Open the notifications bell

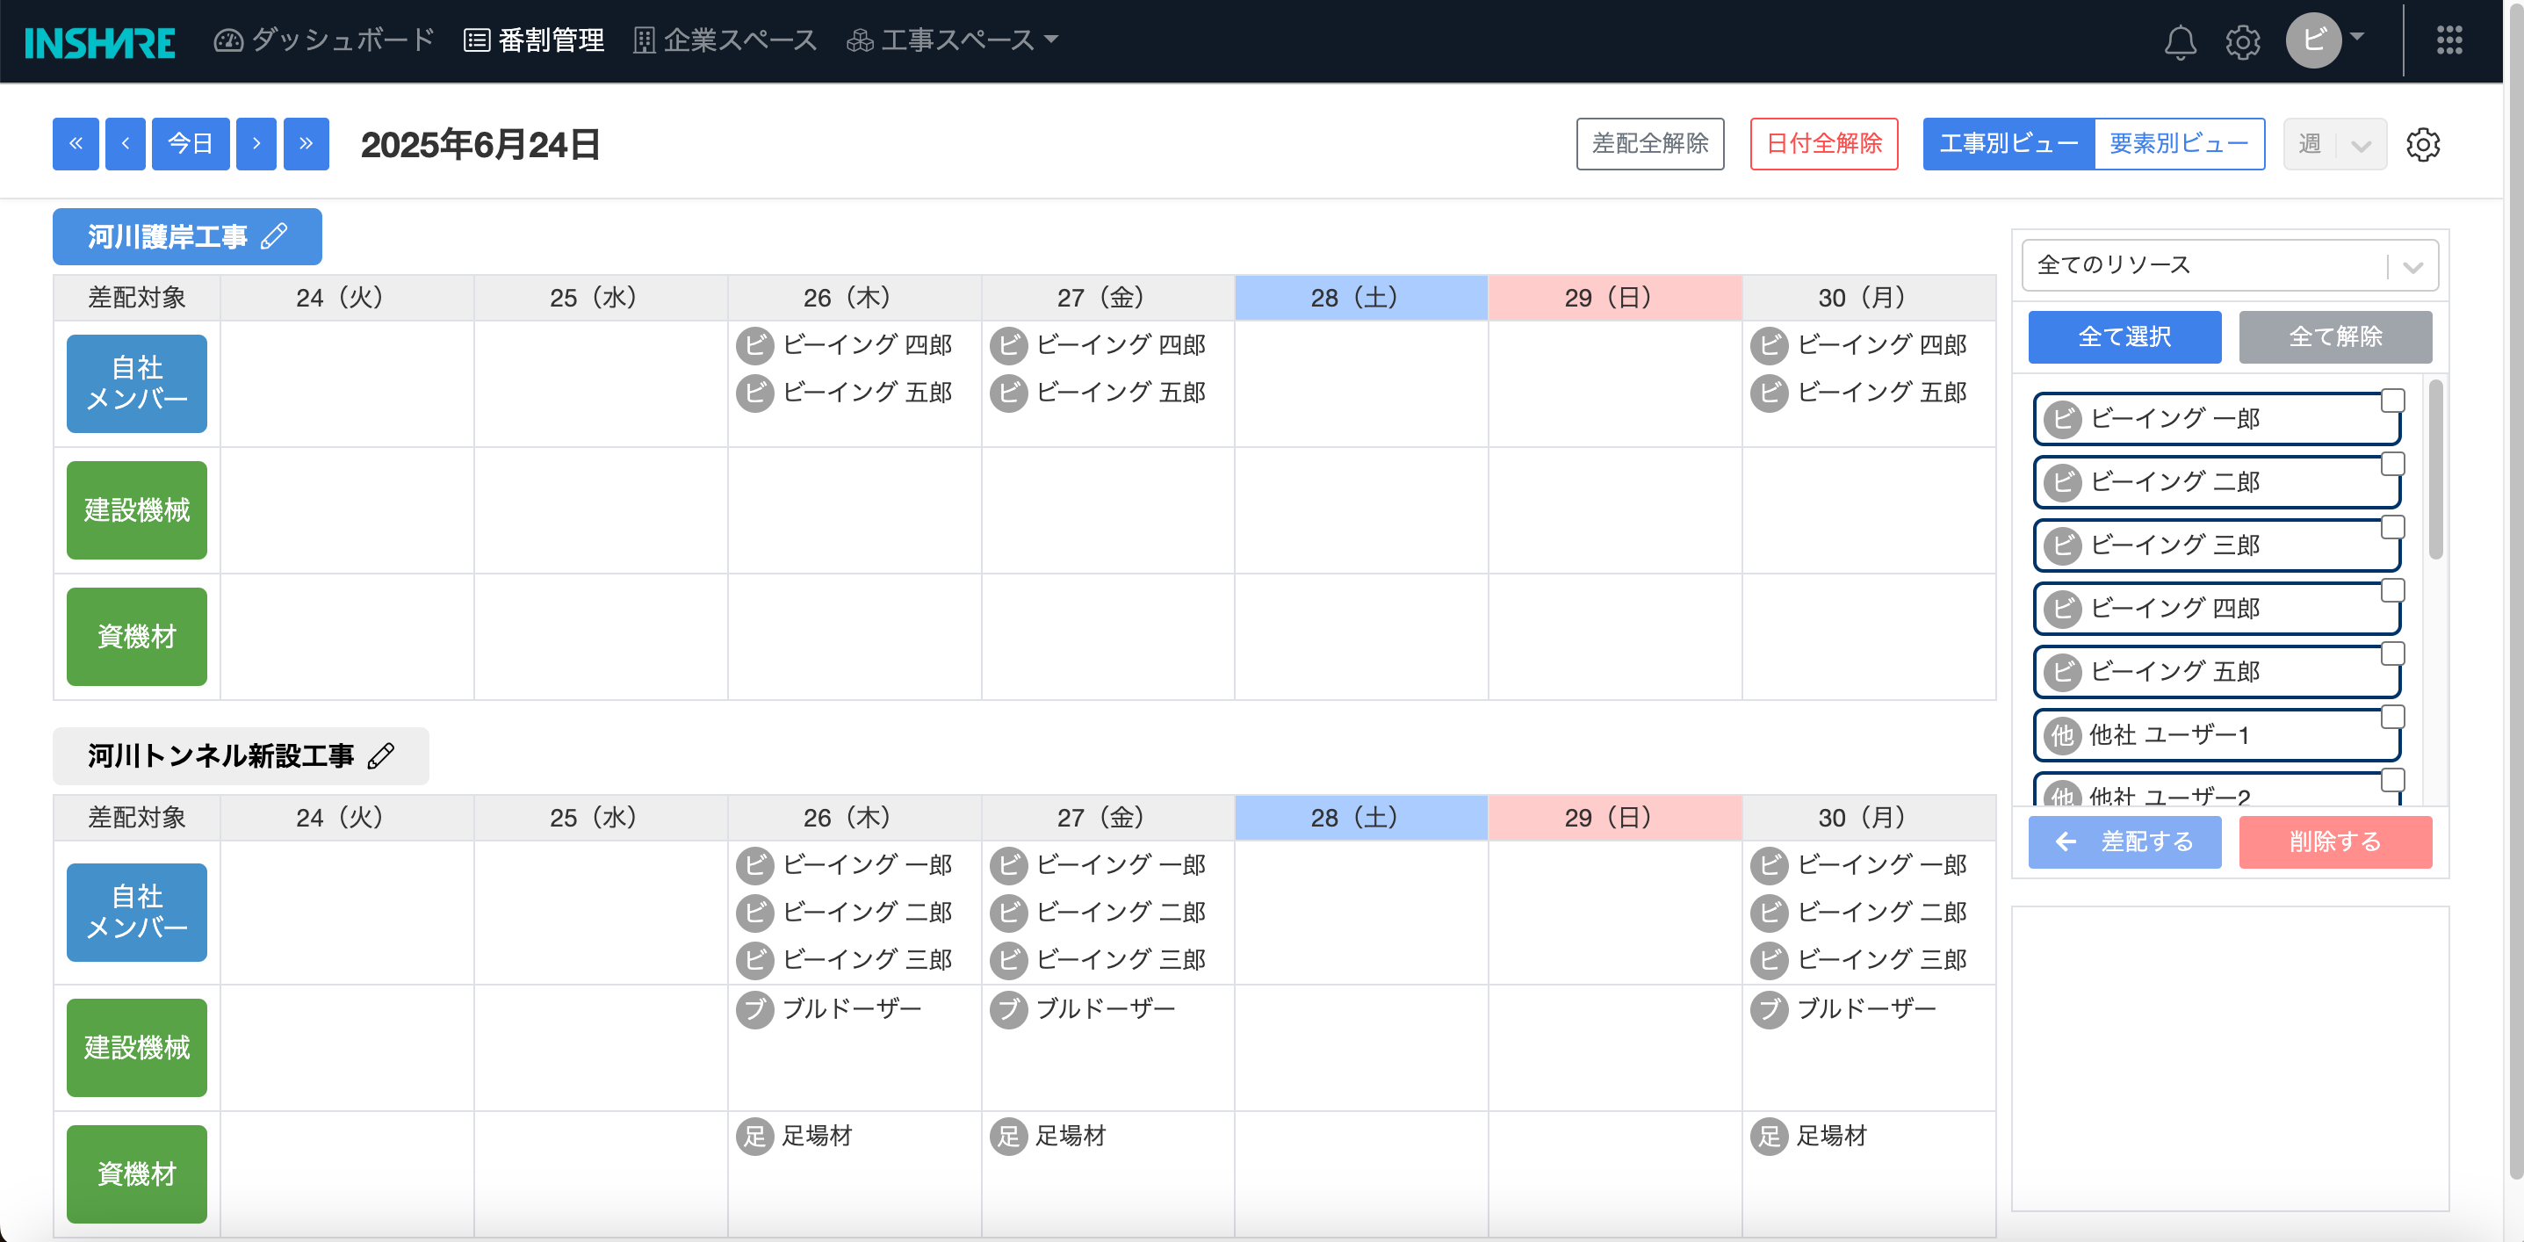tap(2180, 42)
